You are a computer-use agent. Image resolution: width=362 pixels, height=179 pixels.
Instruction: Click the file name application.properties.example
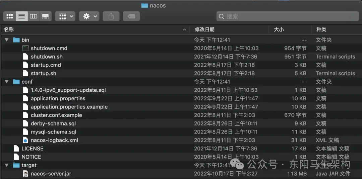click(69, 107)
